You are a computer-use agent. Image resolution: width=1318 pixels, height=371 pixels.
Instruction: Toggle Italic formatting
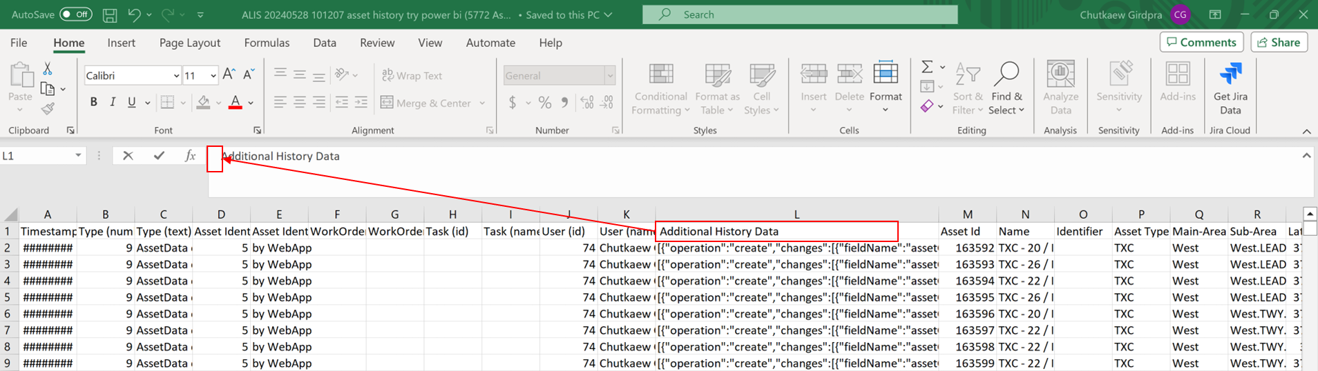click(x=113, y=103)
